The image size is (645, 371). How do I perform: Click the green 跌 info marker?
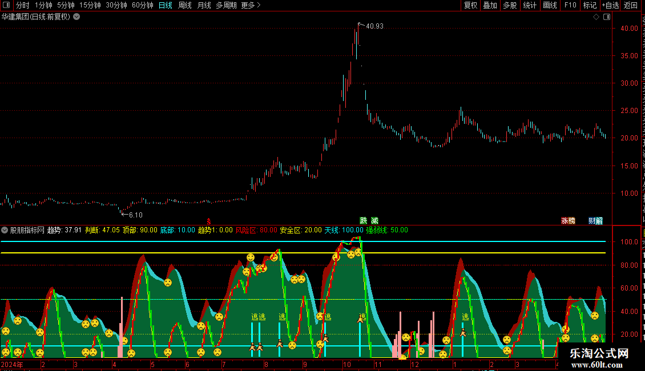pyautogui.click(x=363, y=221)
